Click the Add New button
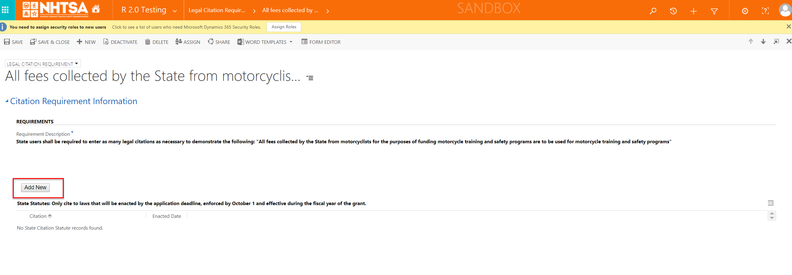This screenshot has height=275, width=792. coord(35,187)
